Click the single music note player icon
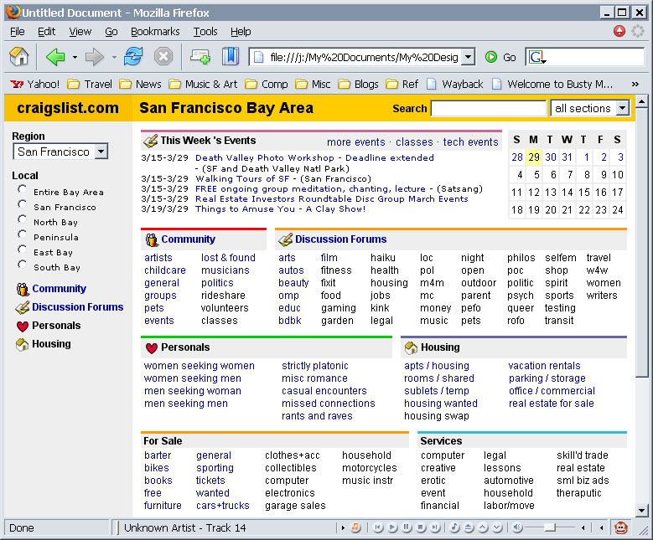Viewport: 653px width, 540px height. click(x=454, y=527)
